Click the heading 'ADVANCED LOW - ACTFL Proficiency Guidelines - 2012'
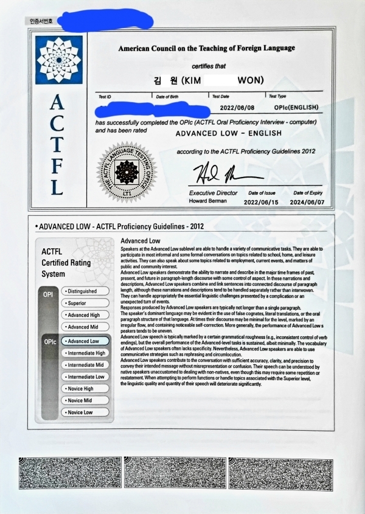Image resolution: width=365 pixels, height=514 pixels. (119, 226)
